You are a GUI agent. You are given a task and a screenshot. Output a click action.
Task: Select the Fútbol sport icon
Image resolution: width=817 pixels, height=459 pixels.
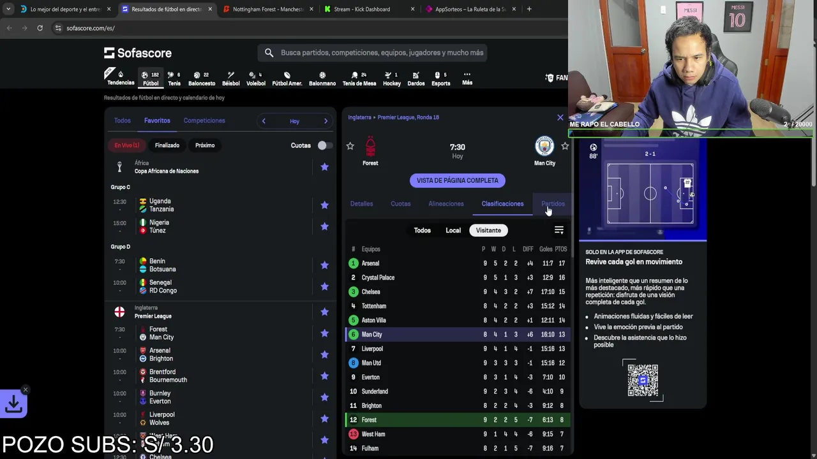pyautogui.click(x=151, y=78)
